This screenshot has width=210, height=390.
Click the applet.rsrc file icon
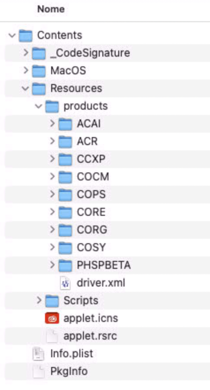click(x=52, y=336)
